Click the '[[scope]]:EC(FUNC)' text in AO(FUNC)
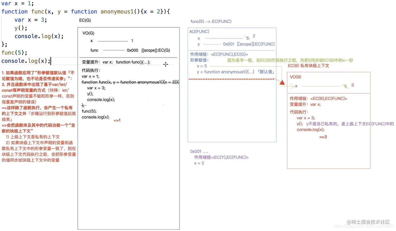Image resolution: width=396 pixels, height=231 pixels. tap(256, 44)
